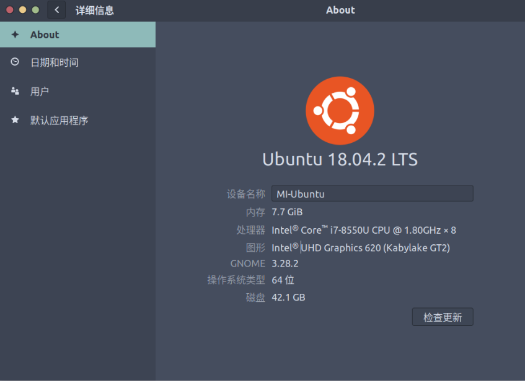Open the 默认应用程序 sidebar section
The image size is (525, 381).
(77, 120)
